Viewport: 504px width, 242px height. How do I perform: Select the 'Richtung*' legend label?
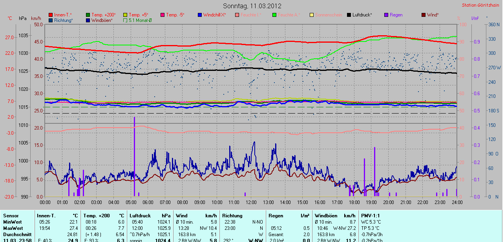coord(64,20)
